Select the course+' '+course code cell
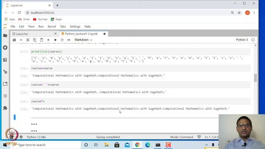 click(140, 84)
